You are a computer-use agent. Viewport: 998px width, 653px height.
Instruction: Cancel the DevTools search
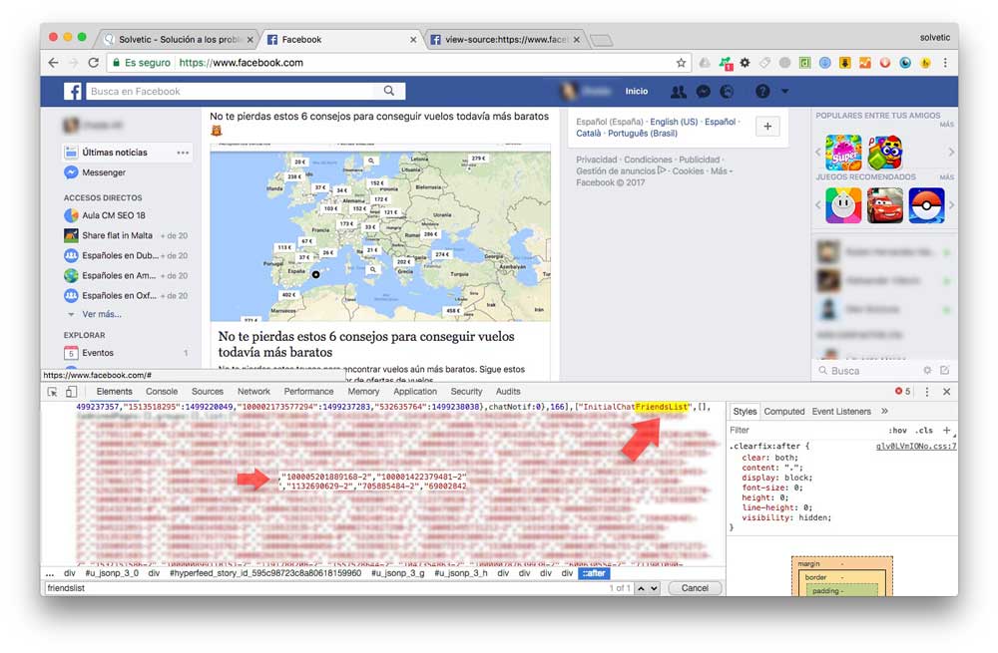(x=695, y=588)
